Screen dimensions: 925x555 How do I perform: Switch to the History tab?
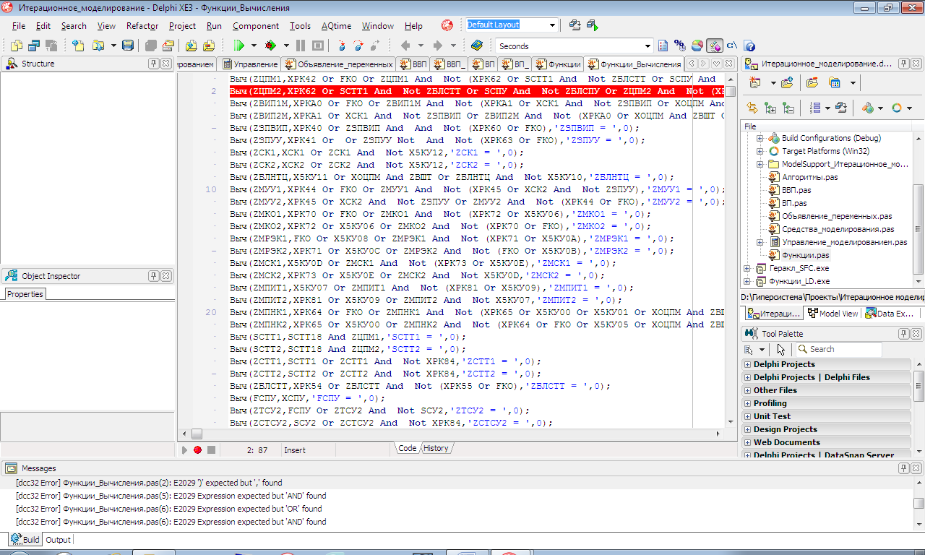(436, 448)
